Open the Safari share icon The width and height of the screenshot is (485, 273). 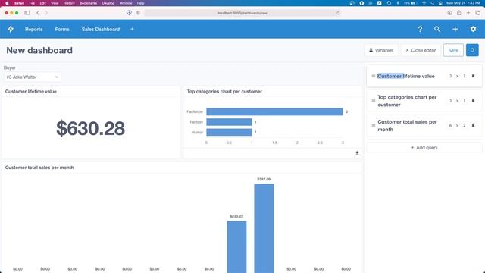pyautogui.click(x=459, y=13)
